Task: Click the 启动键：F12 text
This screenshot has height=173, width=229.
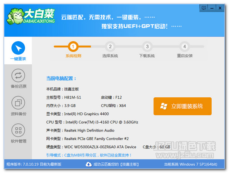Action: click(x=111, y=97)
